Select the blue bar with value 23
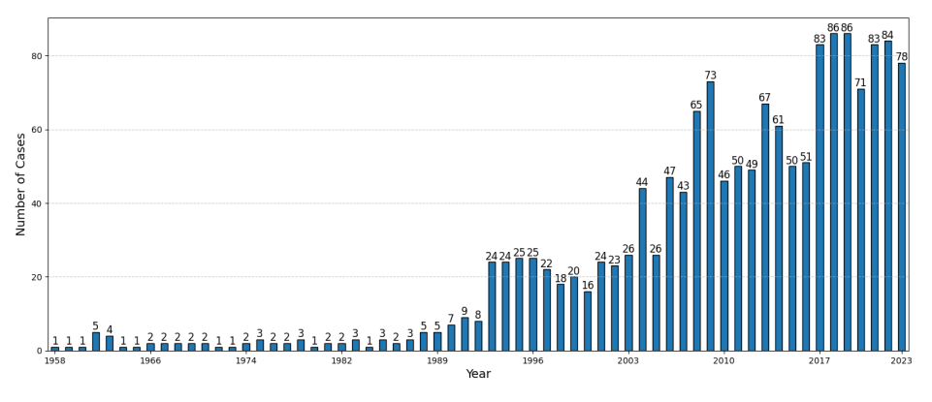 (615, 308)
